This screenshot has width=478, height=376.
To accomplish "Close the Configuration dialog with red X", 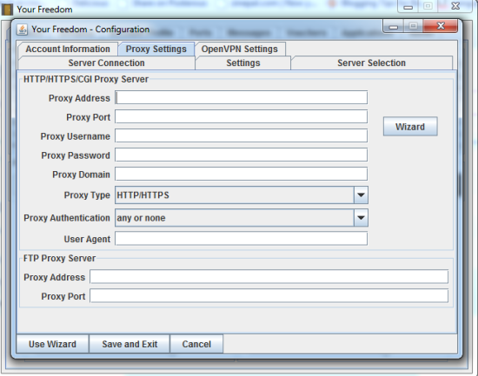I will click(441, 26).
